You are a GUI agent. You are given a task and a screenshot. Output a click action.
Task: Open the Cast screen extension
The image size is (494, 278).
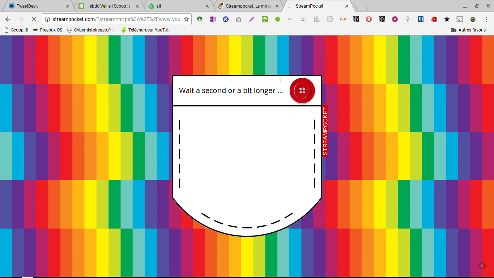[460, 19]
